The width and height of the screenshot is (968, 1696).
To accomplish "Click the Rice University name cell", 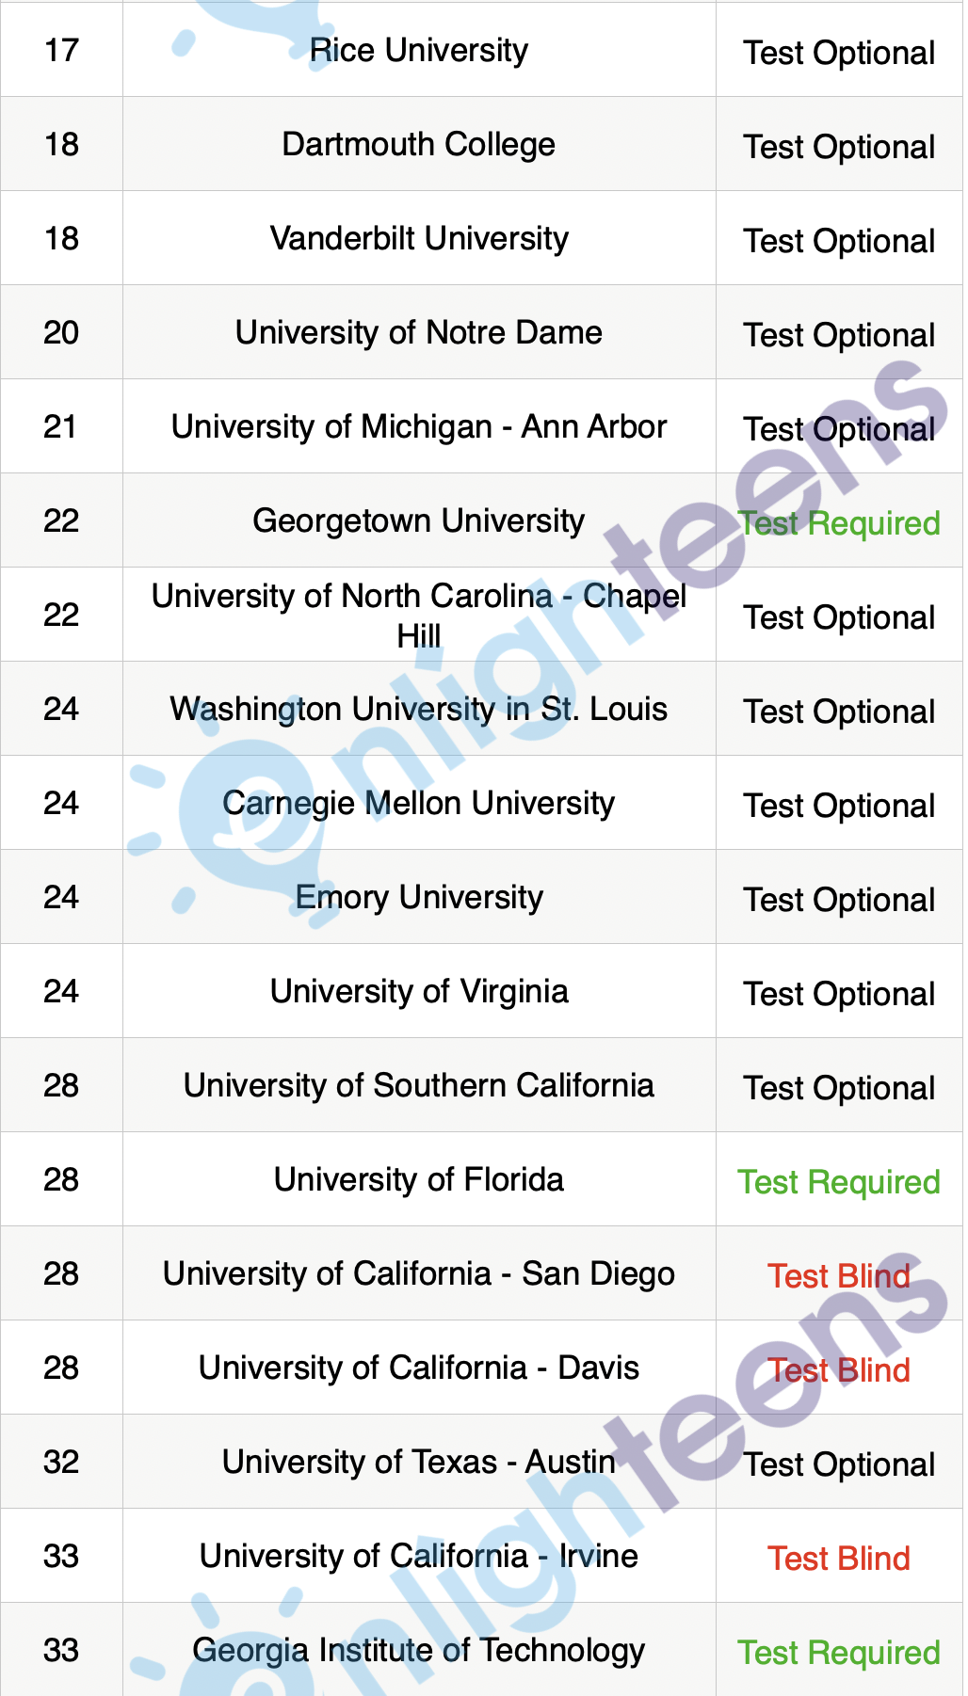I will 419,50.
